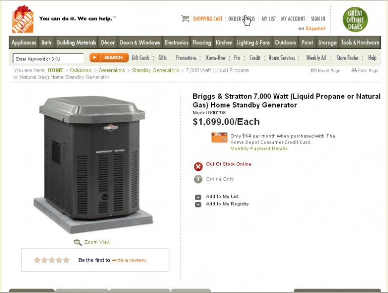Click the plus icon for Add to My List
The height and width of the screenshot is (293, 388).
pos(198,197)
